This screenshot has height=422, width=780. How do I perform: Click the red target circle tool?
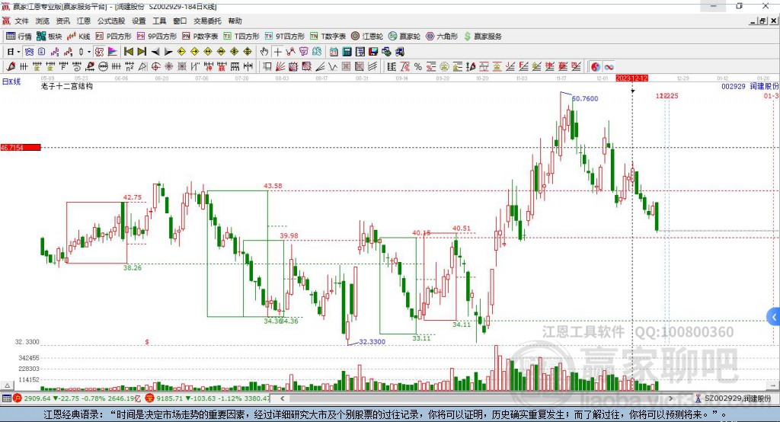tap(155, 67)
